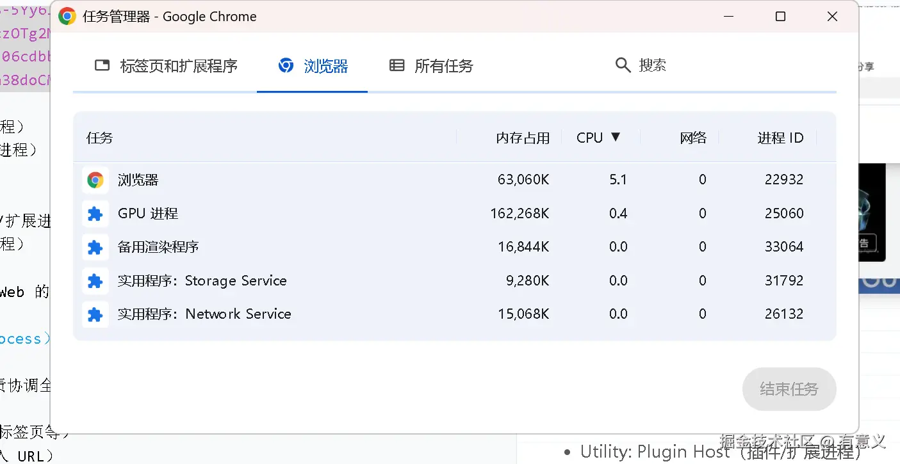This screenshot has height=464, width=900.
Task: Click CPU value 0.4
Action: [618, 214]
